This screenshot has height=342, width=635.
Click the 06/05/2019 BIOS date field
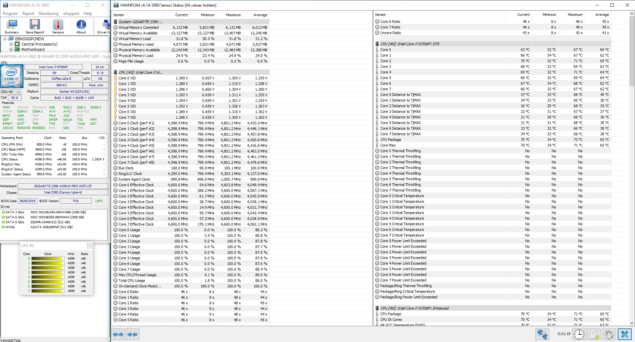pyautogui.click(x=27, y=201)
